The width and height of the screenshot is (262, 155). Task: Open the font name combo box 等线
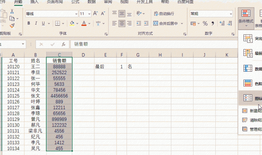(x=52, y=14)
